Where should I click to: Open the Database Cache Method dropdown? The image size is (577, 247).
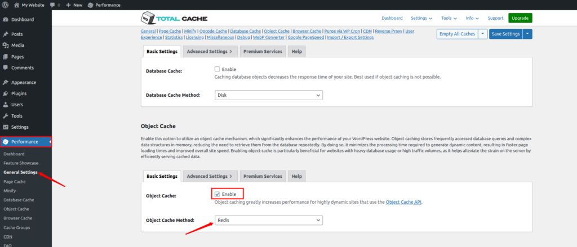tap(269, 95)
